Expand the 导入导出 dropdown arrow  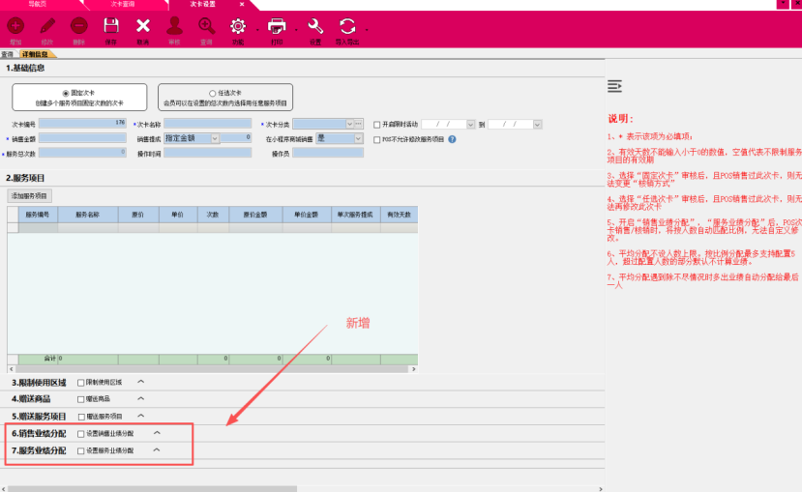click(x=367, y=30)
